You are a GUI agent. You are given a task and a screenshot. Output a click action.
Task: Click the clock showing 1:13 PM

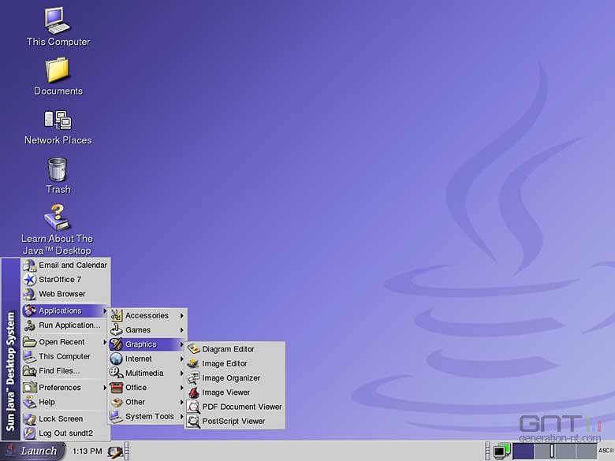click(87, 452)
